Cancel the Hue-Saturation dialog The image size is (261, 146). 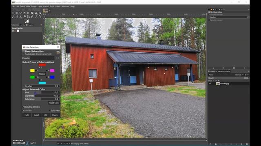[x=55, y=115]
